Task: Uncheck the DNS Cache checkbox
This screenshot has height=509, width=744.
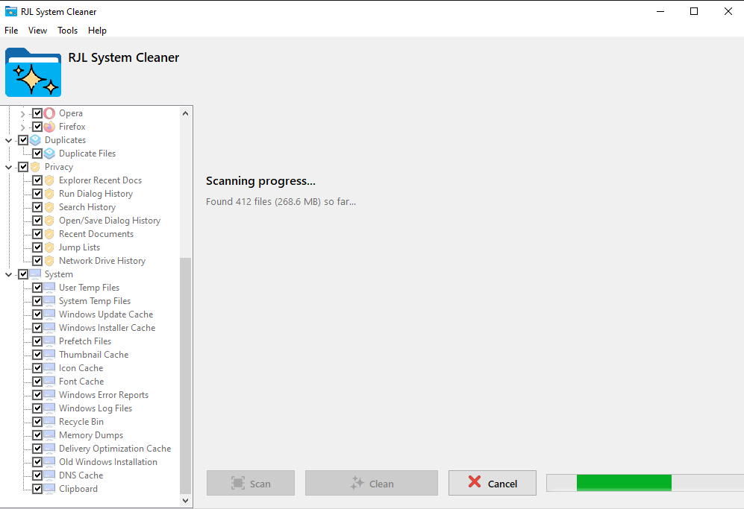Action: [x=38, y=475]
